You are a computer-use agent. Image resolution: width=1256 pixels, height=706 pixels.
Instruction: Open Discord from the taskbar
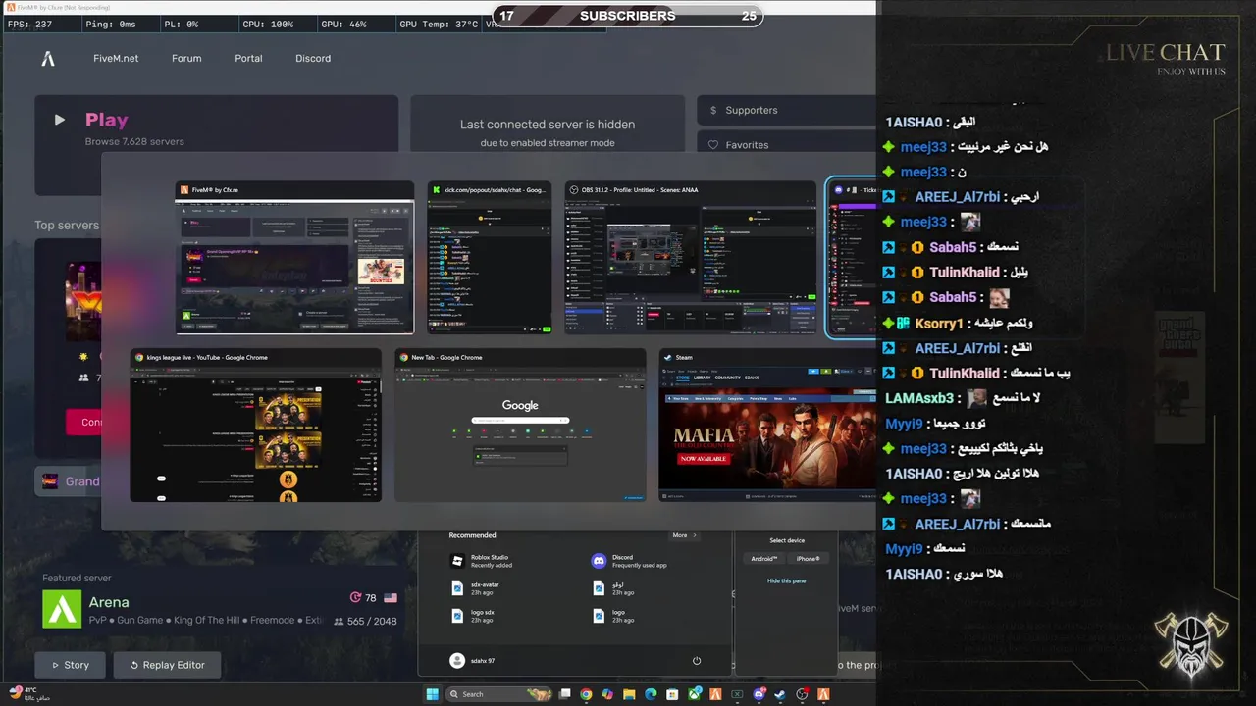click(x=759, y=694)
